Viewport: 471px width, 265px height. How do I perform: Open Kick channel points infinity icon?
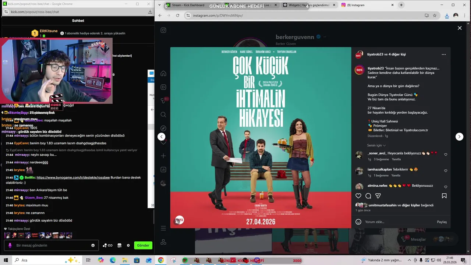[107, 245]
